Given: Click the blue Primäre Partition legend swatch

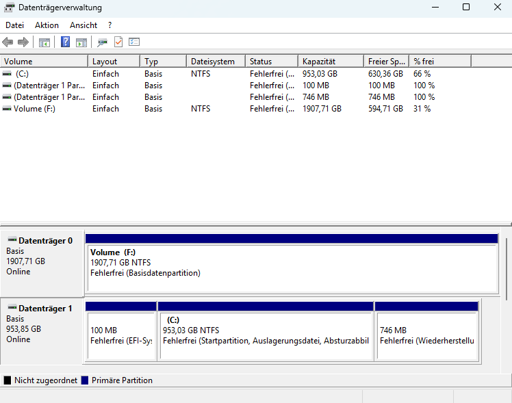Looking at the screenshot, I should click(x=85, y=380).
